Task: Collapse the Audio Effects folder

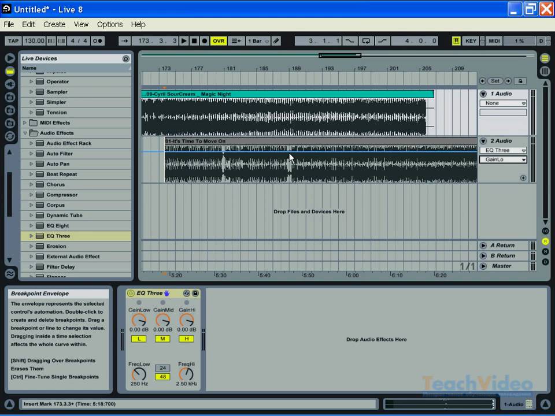Action: 25,133
